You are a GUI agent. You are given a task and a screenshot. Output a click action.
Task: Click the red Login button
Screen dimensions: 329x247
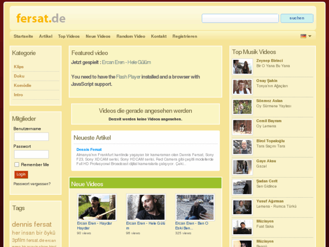(x=21, y=174)
